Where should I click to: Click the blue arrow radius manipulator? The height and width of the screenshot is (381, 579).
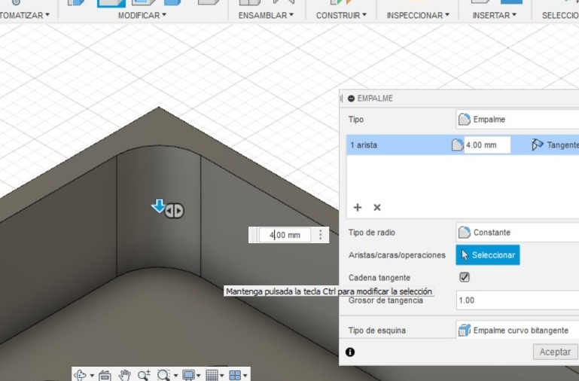(158, 206)
